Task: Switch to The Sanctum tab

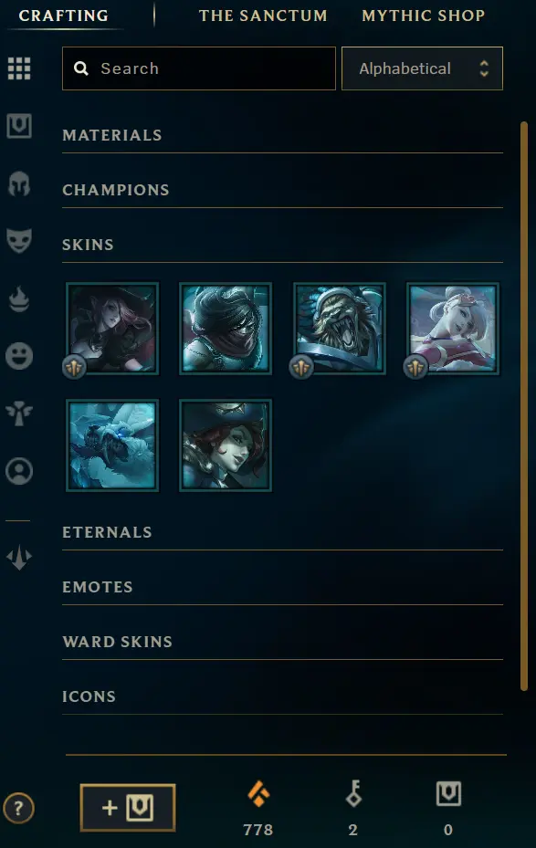Action: (x=263, y=16)
